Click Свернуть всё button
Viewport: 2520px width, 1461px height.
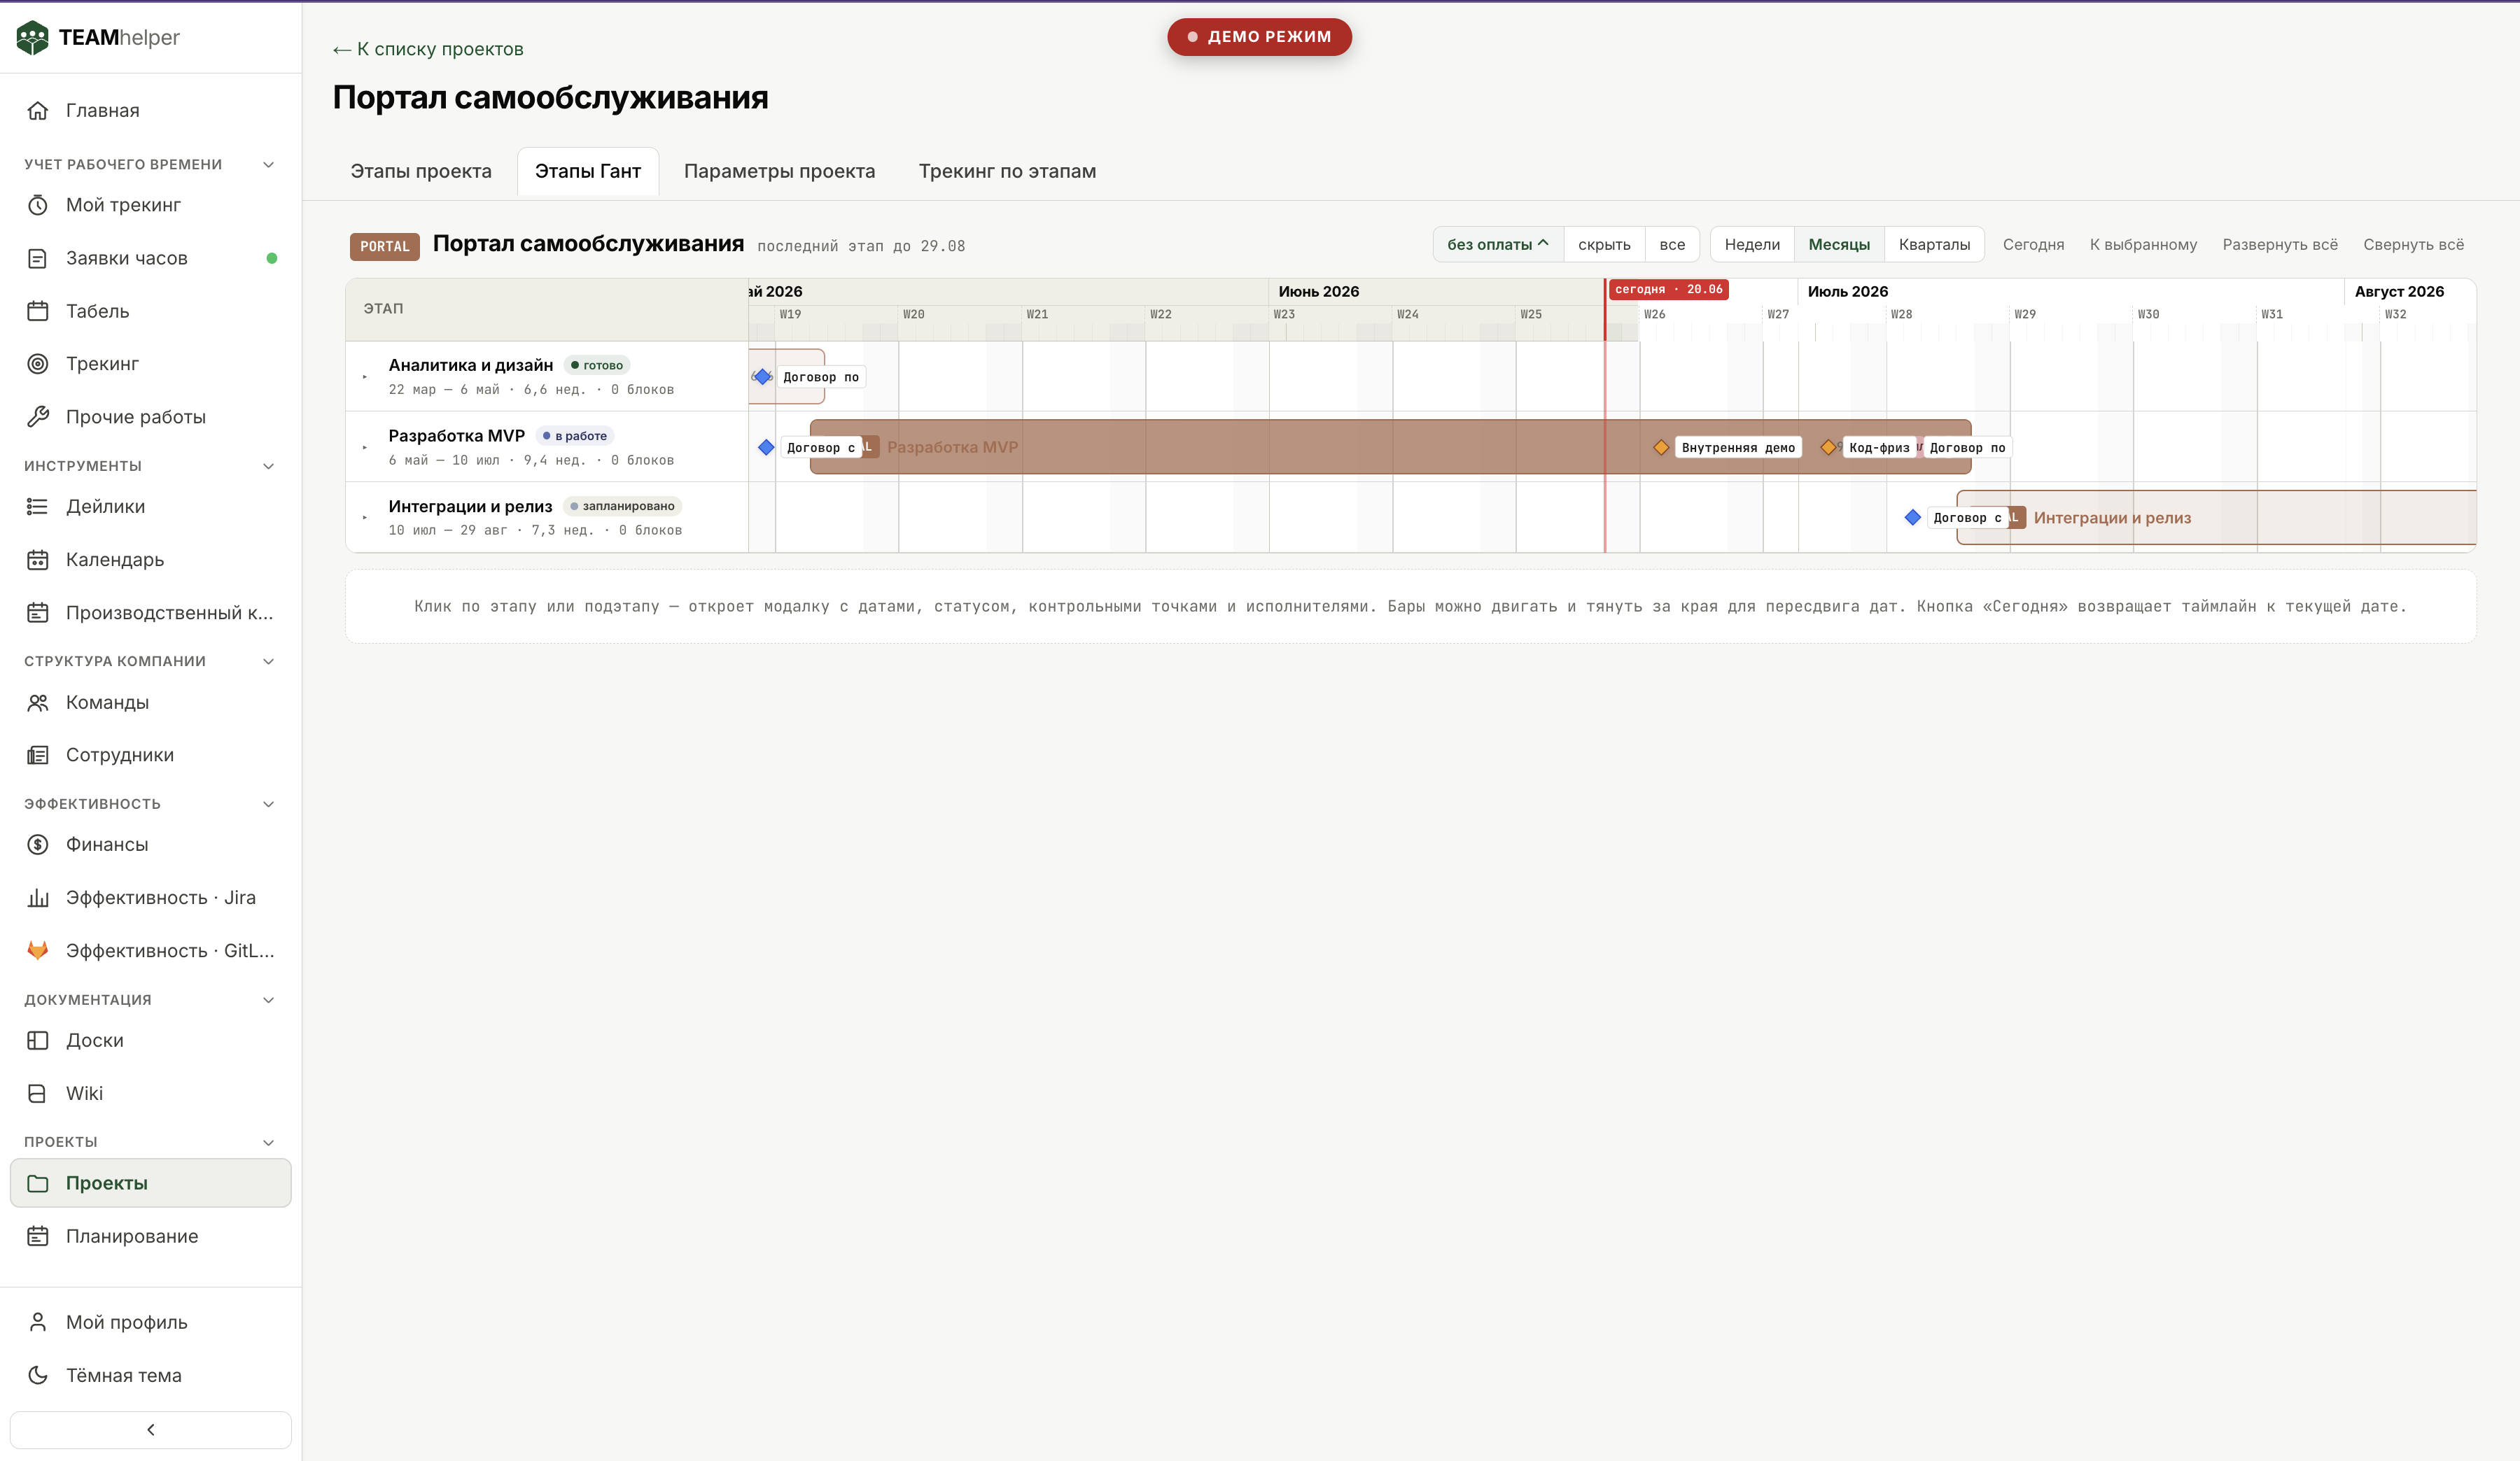(x=2413, y=245)
